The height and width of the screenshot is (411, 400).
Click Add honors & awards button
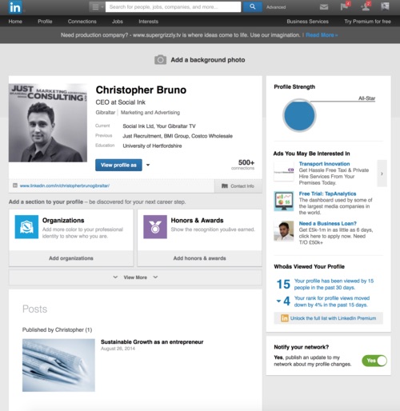(199, 258)
